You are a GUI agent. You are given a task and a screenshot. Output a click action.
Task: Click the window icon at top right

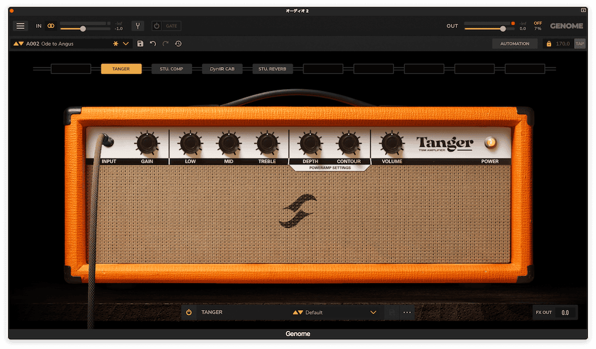click(583, 10)
